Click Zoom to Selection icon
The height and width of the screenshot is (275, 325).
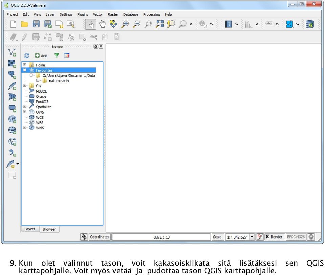[x=171, y=24]
